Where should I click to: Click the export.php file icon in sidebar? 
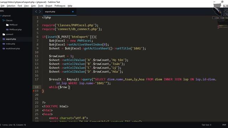tap(4, 39)
